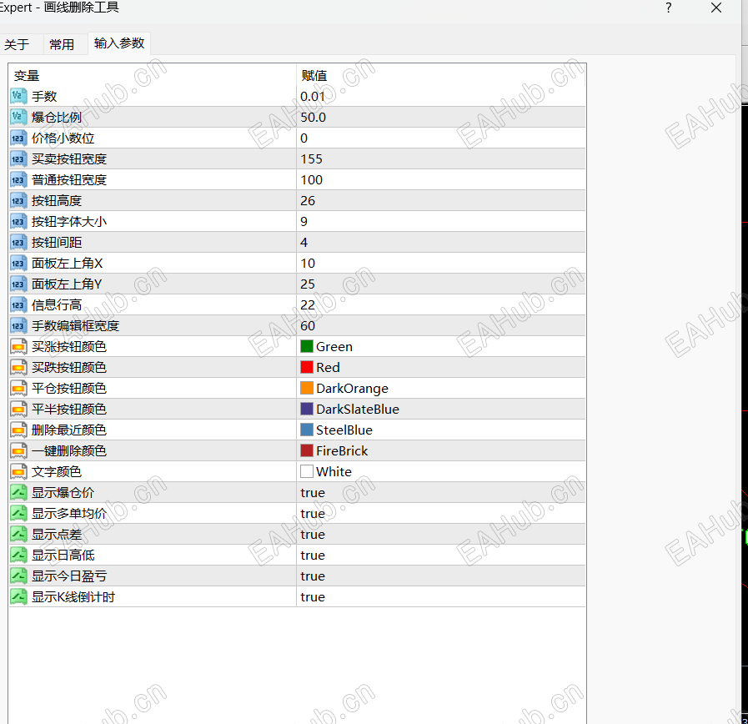
Task: Click the bool icon beside 显示K线倒计时
Action: [18, 596]
